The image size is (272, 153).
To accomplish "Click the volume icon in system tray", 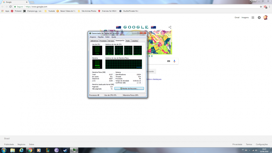I will [x=256, y=150].
